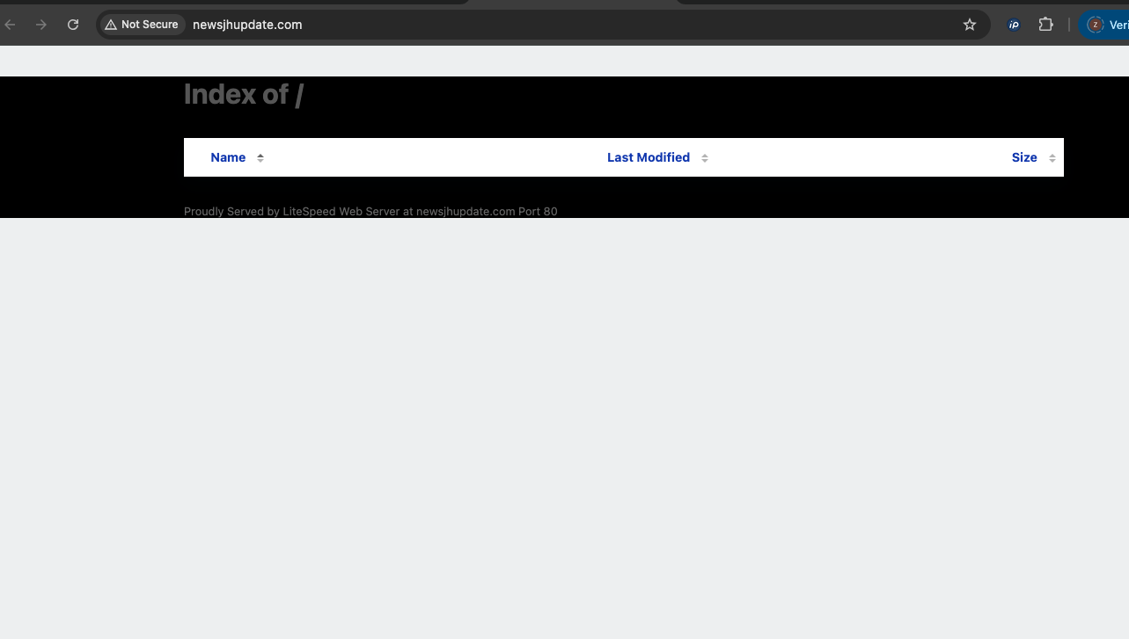This screenshot has height=639, width=1129.
Task: Sort listing by the Last Modified header
Action: [648, 157]
